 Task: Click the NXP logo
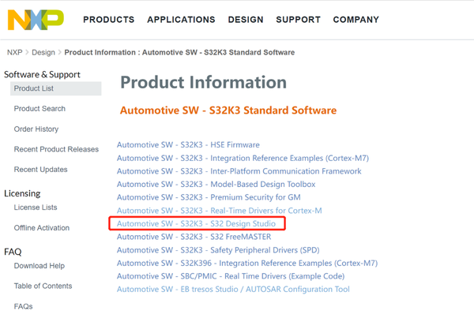coord(36,19)
